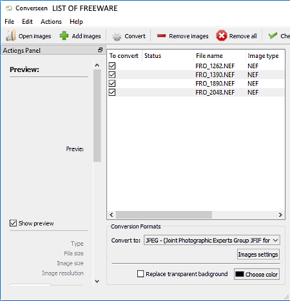Click the Open images folder icon
This screenshot has height=301, width=290.
(10, 35)
